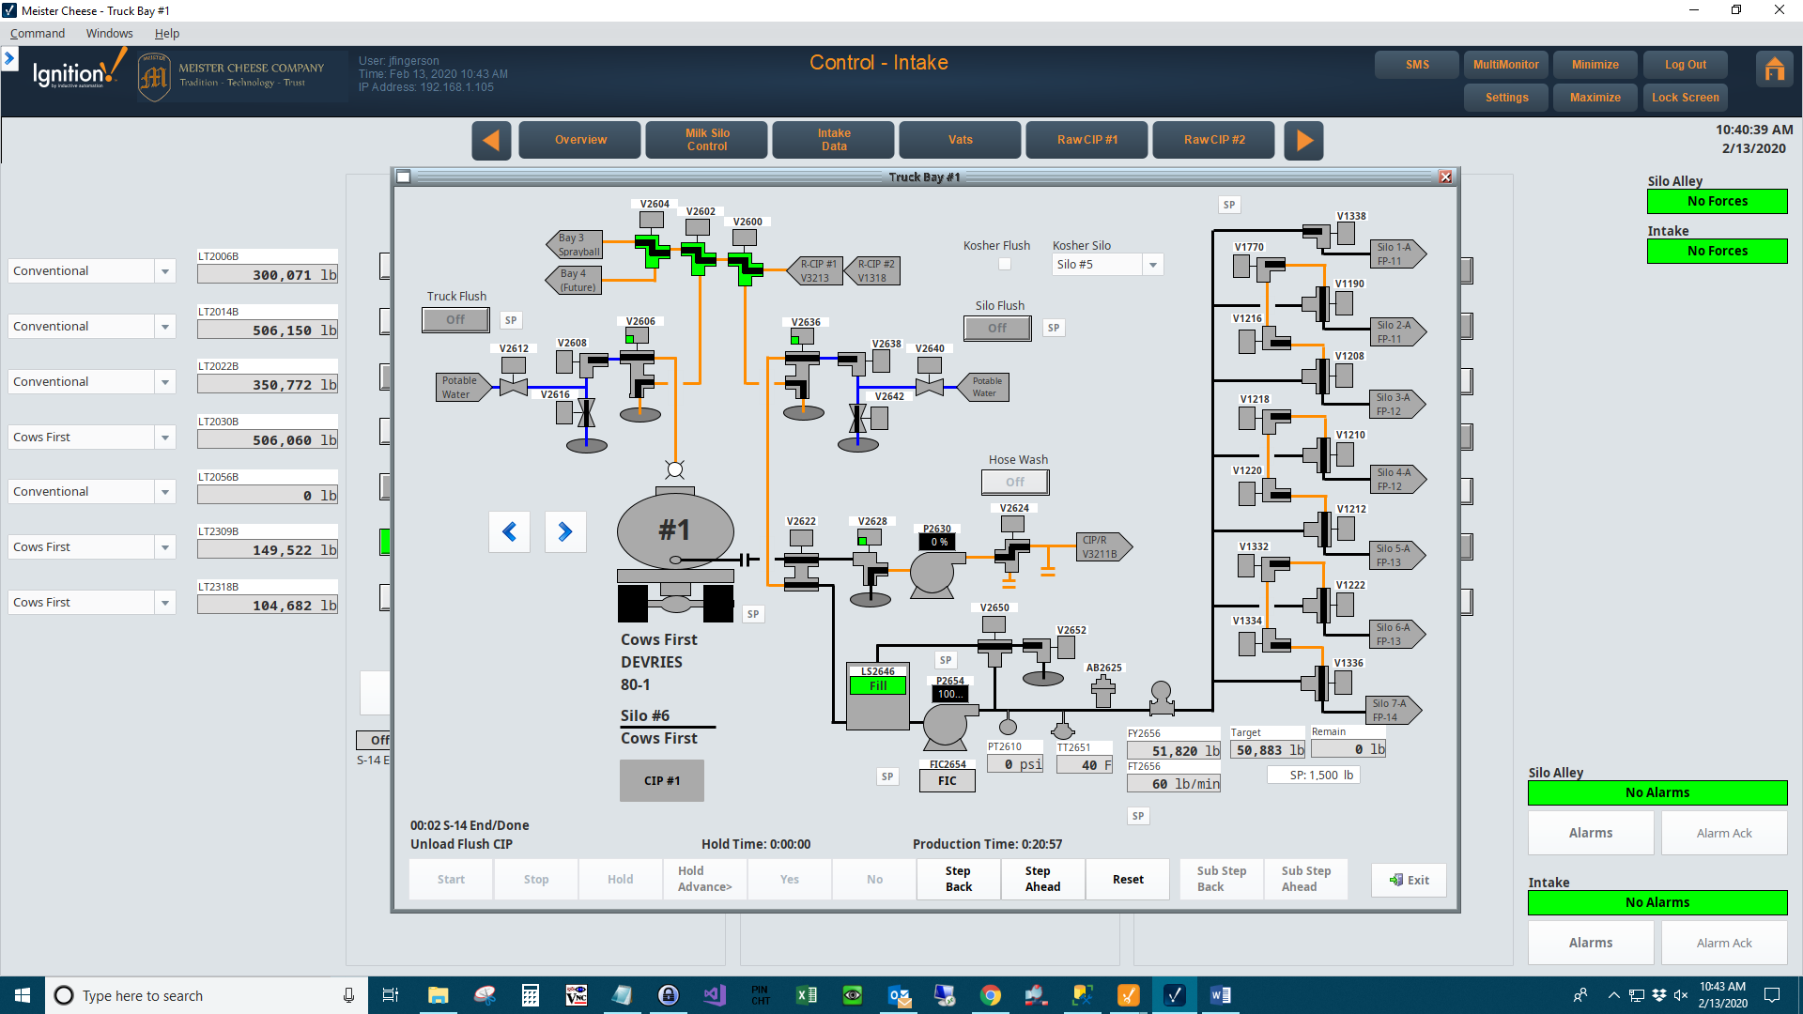Click Windows search box in taskbar
The width and height of the screenshot is (1803, 1014).
click(x=207, y=995)
